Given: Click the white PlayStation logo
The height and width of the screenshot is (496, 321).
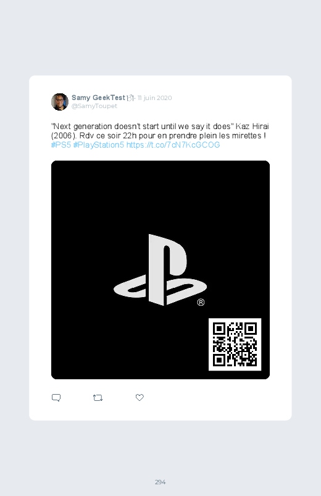Looking at the screenshot, I should [x=160, y=270].
